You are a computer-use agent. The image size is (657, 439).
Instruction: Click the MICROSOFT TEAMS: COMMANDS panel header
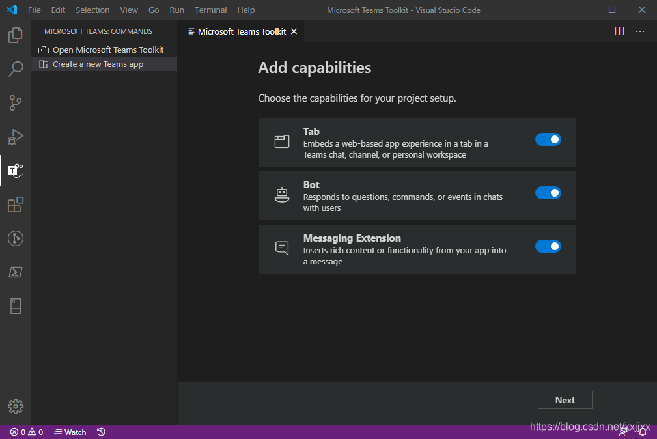pos(98,31)
